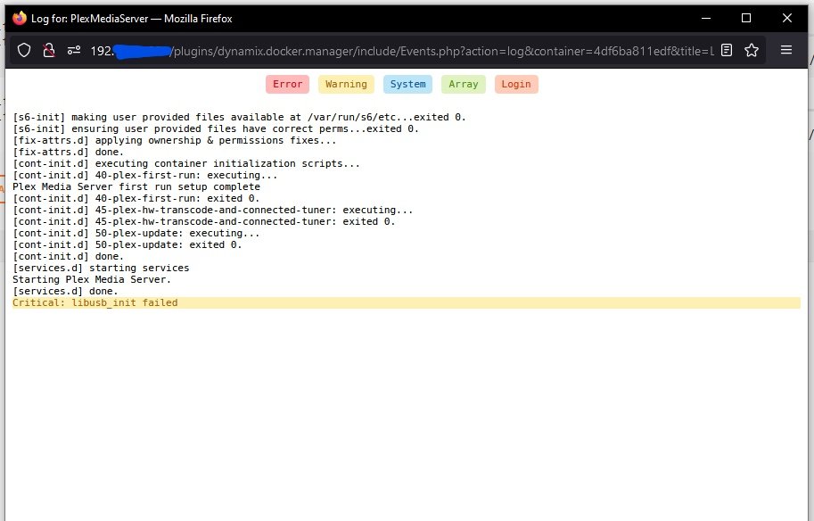This screenshot has width=814, height=521.
Task: Toggle the Login log filter
Action: click(516, 84)
